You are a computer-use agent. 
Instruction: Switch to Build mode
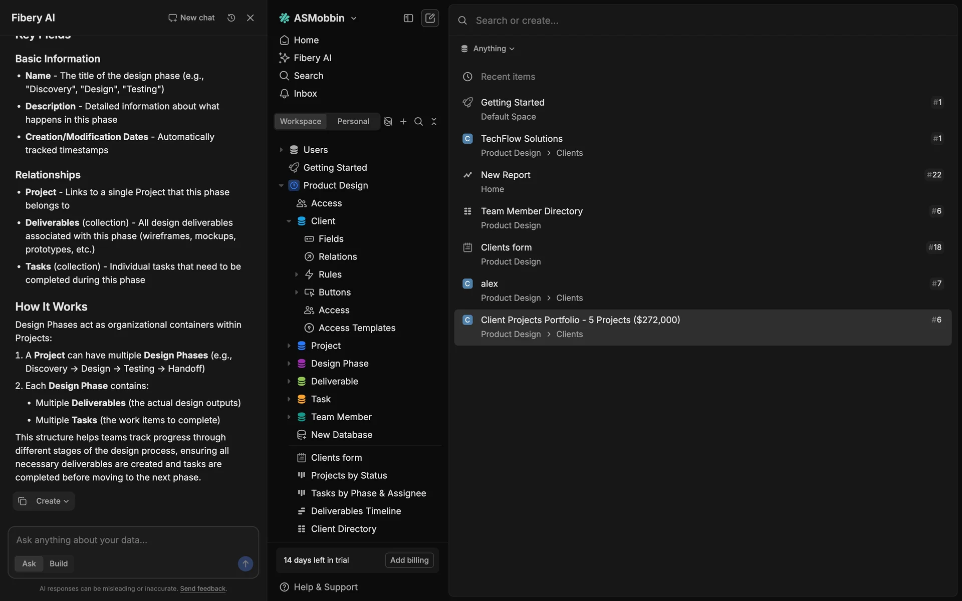[x=59, y=564]
